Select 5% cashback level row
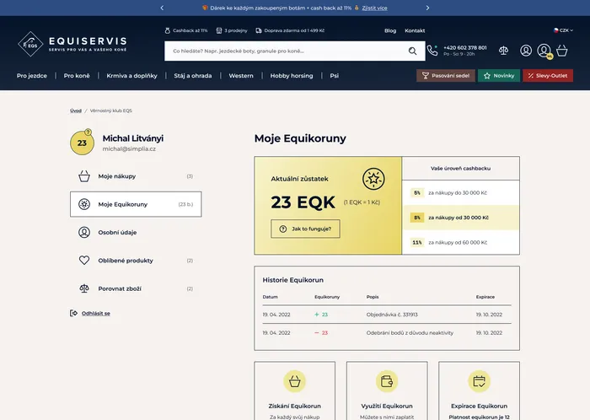The height and width of the screenshot is (420, 590). point(460,192)
